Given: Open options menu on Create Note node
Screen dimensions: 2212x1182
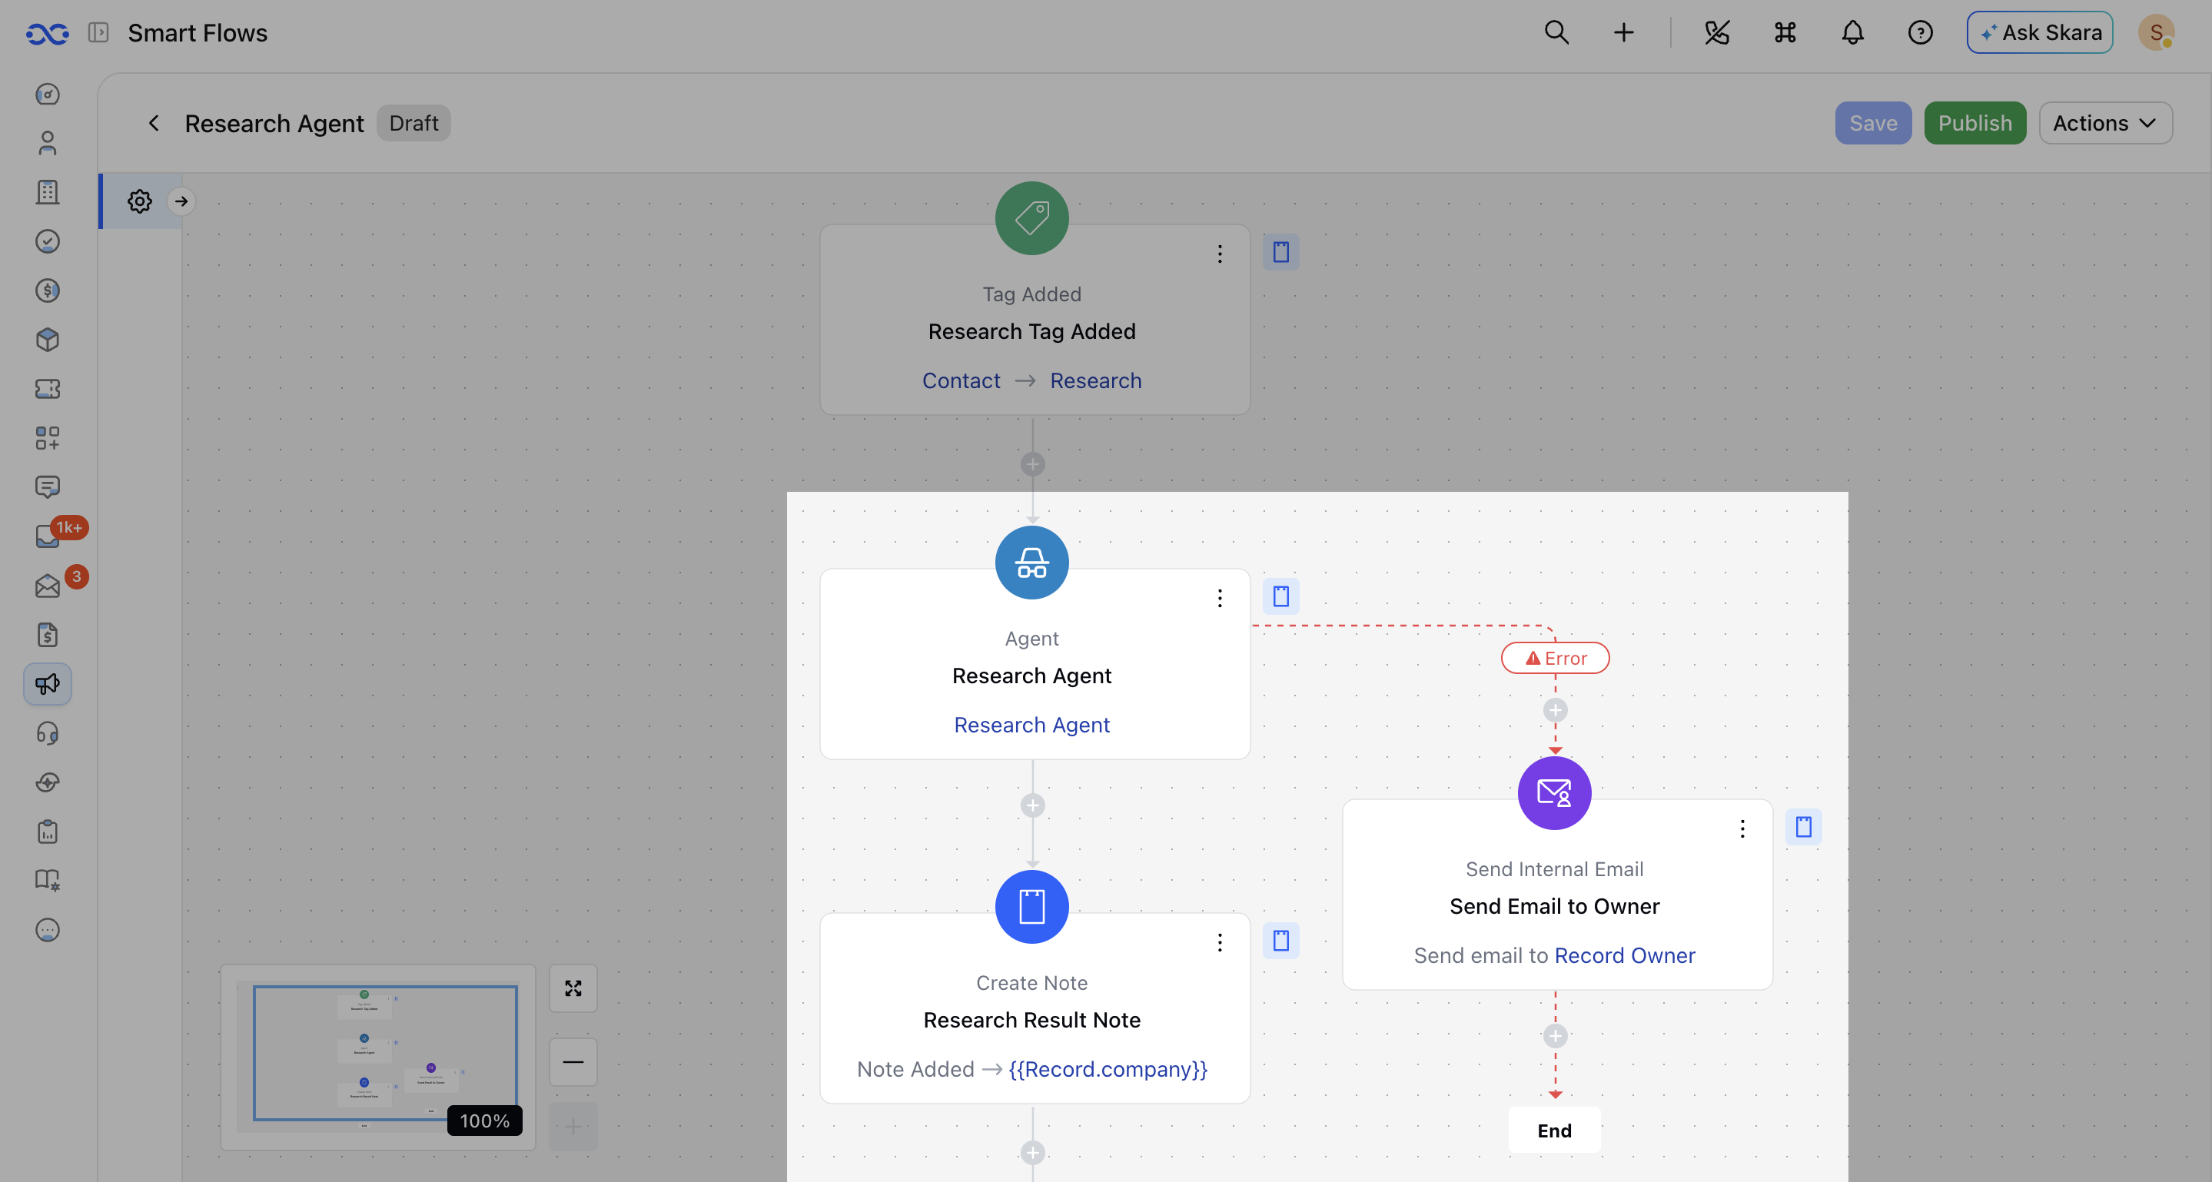Looking at the screenshot, I should 1219,942.
